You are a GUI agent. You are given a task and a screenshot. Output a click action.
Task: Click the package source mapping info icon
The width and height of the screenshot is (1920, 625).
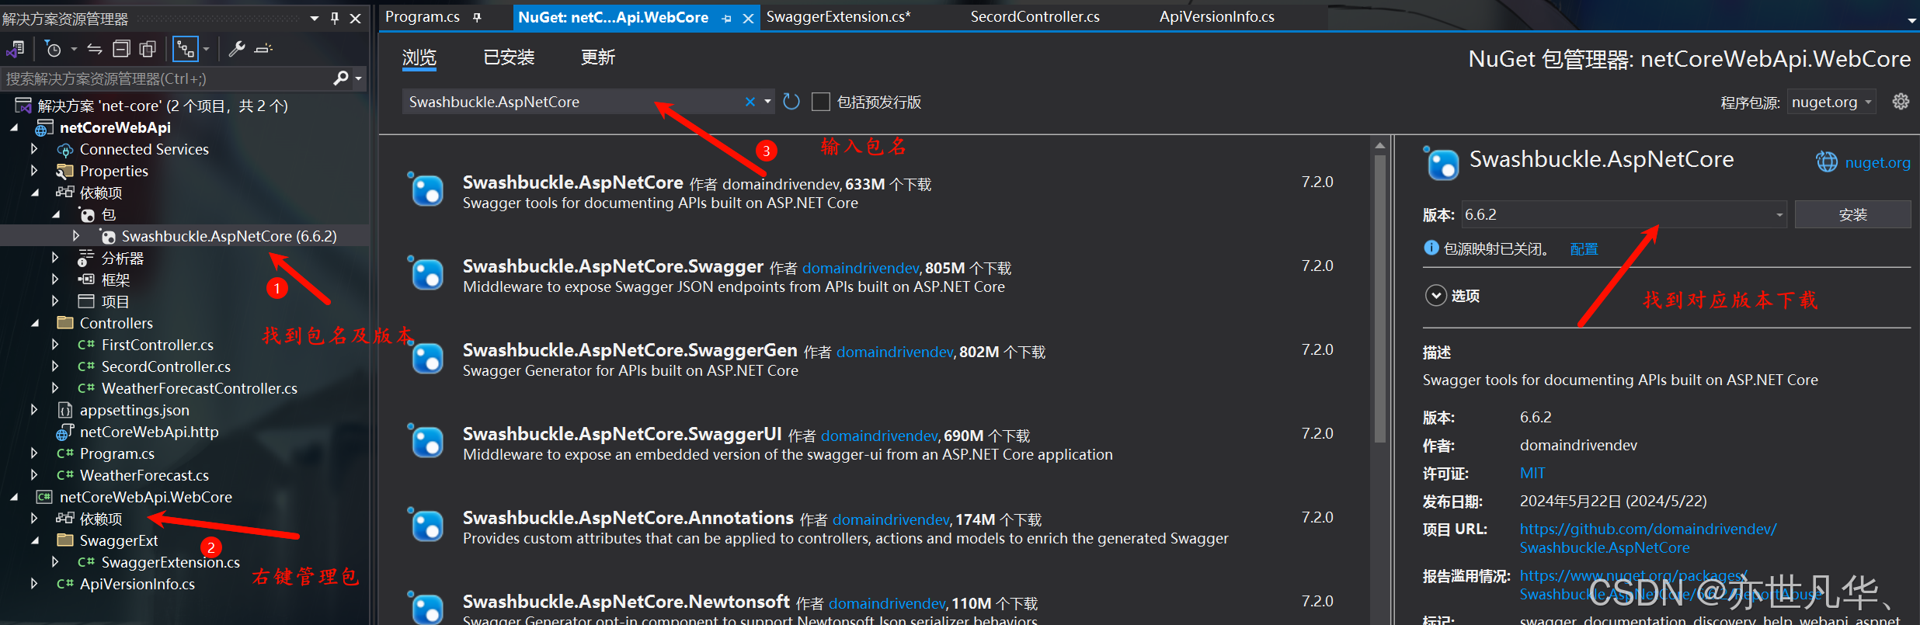coord(1431,248)
